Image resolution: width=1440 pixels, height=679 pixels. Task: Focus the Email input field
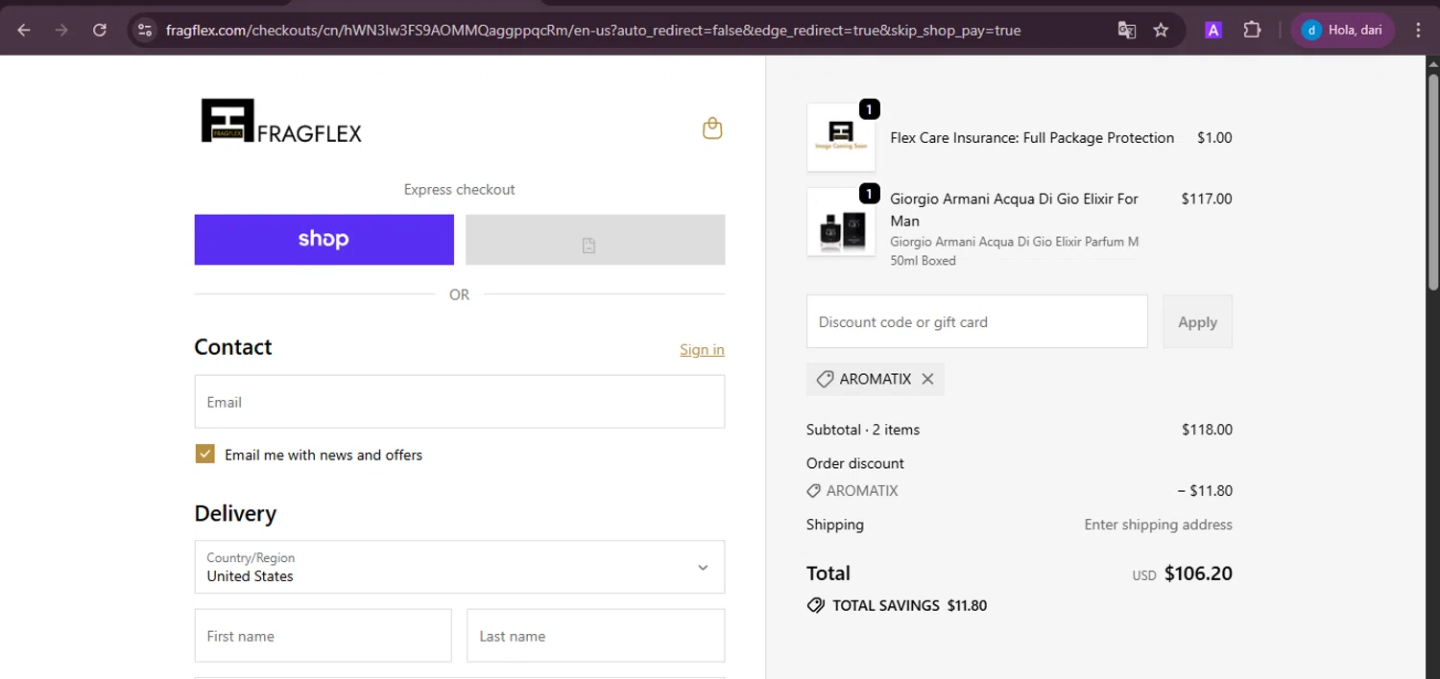(460, 401)
